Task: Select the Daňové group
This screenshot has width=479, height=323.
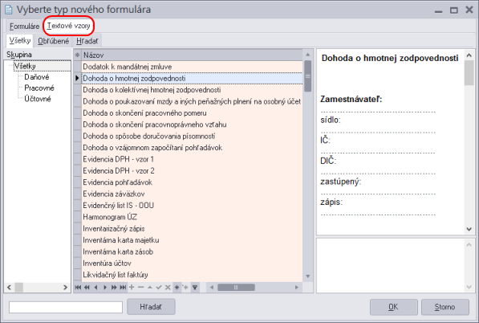Action: [x=37, y=77]
